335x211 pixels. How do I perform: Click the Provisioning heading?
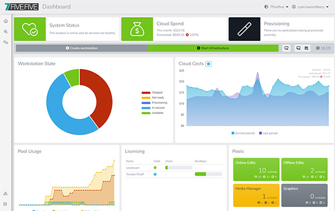(276, 23)
